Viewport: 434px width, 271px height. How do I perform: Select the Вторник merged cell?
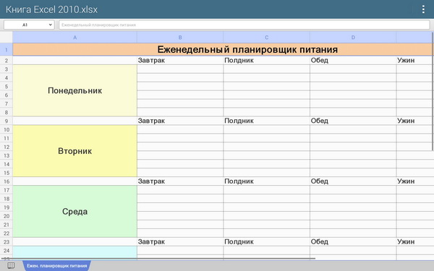75,151
